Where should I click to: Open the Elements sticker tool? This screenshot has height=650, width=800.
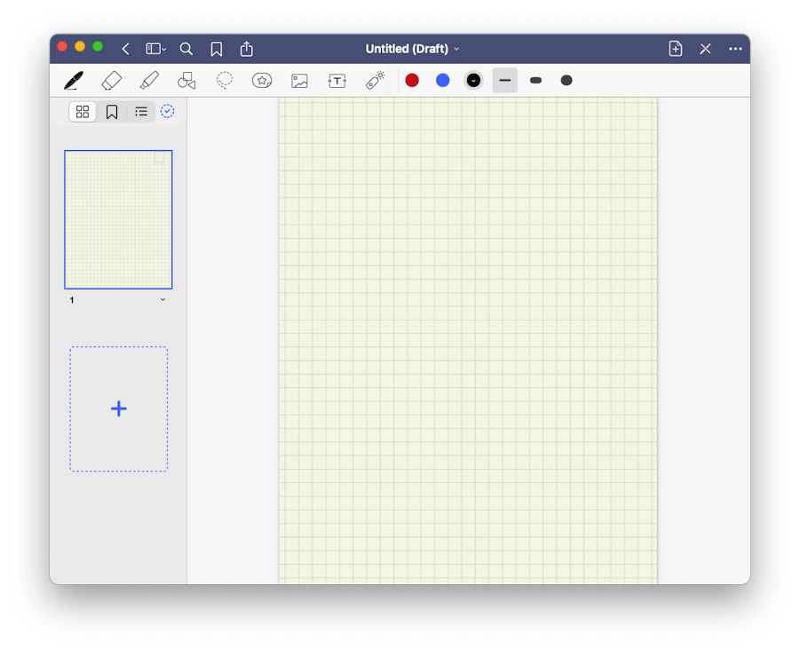(262, 81)
